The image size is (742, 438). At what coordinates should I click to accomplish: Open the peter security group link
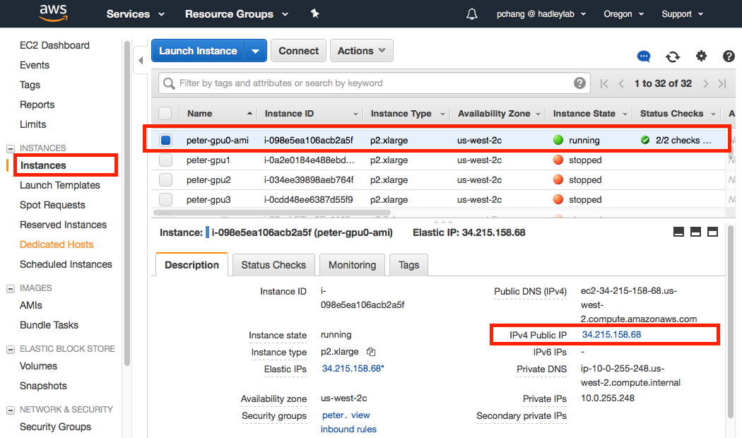click(333, 415)
